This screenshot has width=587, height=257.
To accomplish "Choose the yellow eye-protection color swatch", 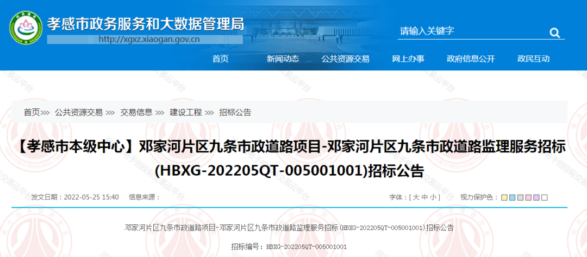I will tap(504, 197).
